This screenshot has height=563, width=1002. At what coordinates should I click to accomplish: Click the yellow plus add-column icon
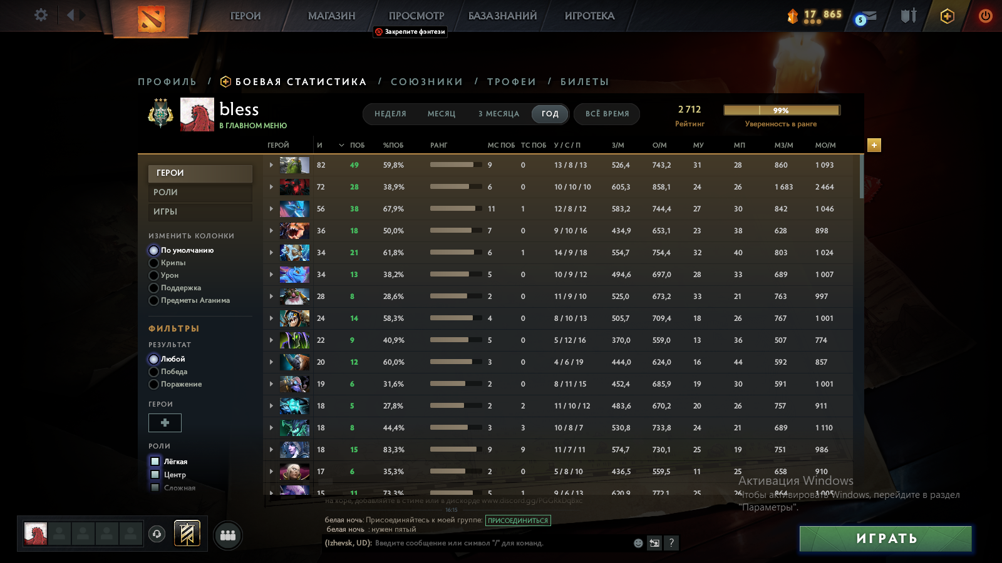874,145
